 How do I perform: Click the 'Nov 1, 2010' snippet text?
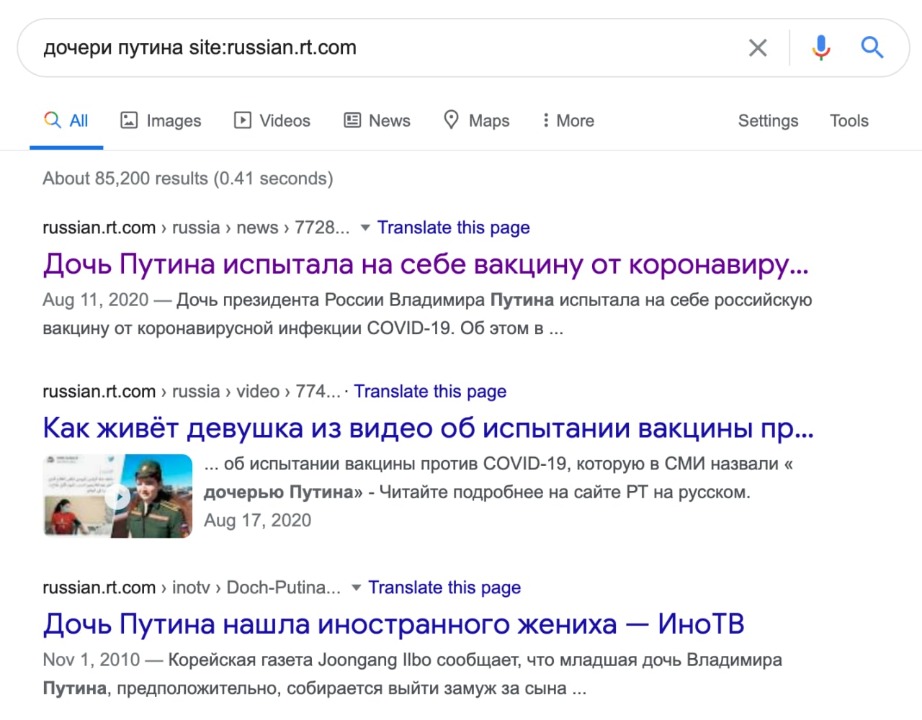coord(91,660)
